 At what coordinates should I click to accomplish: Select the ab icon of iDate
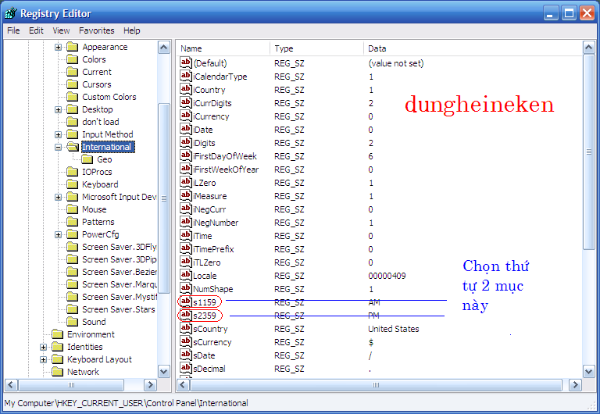point(186,129)
